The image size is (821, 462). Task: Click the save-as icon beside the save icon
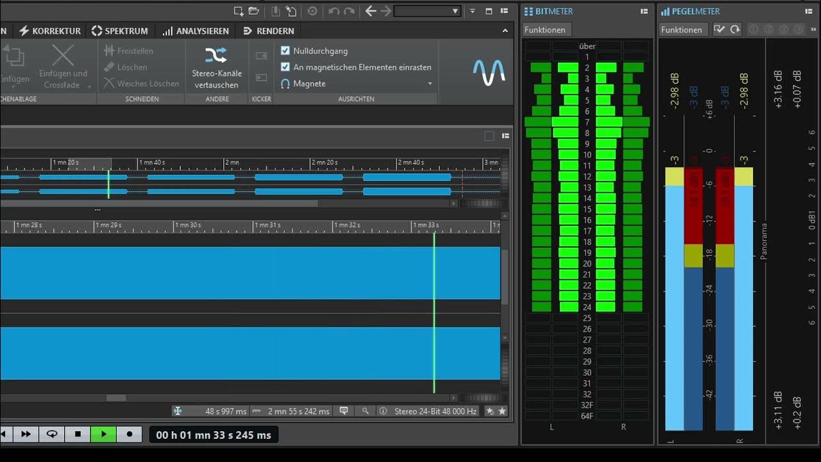click(291, 11)
